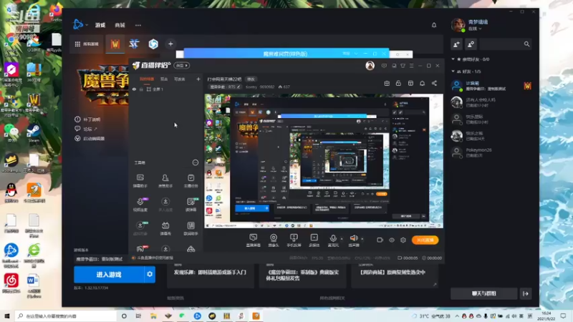Switch to the third scene tab

(x=180, y=79)
